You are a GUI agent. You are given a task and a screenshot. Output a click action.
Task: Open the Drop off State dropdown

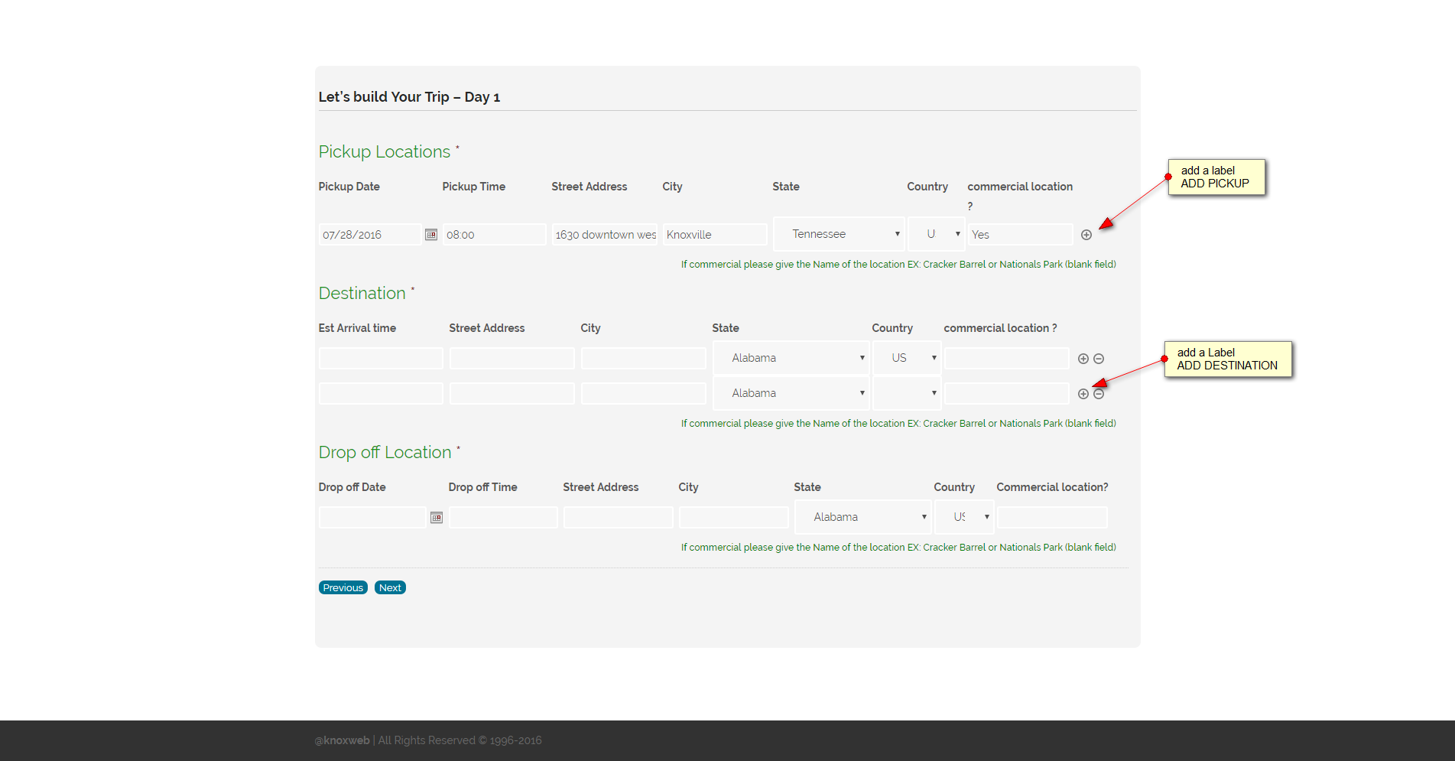(x=863, y=517)
